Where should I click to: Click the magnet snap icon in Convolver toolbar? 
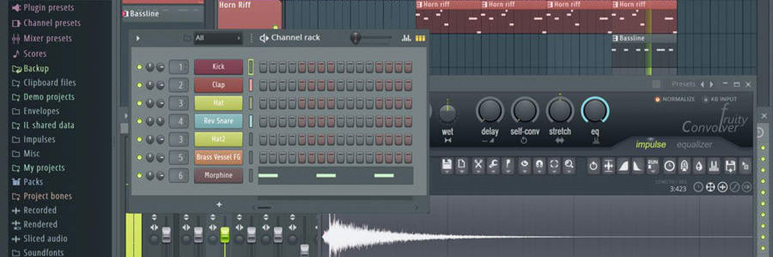pos(539,166)
